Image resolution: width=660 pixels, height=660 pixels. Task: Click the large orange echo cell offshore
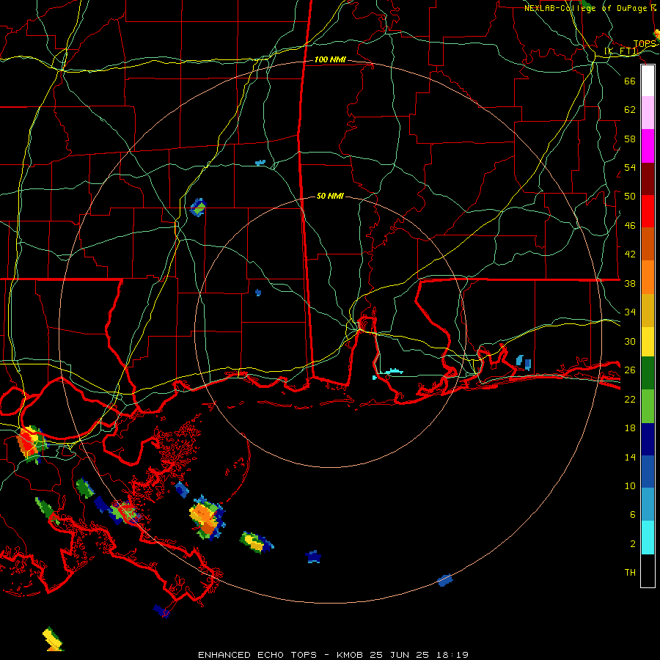click(206, 518)
